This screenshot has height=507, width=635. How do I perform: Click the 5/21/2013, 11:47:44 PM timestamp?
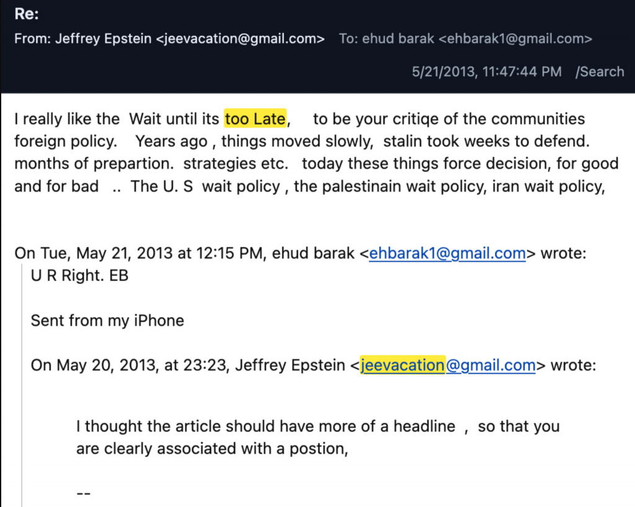487,71
